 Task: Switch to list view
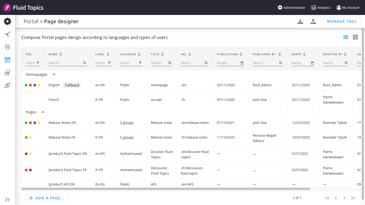[346, 37]
